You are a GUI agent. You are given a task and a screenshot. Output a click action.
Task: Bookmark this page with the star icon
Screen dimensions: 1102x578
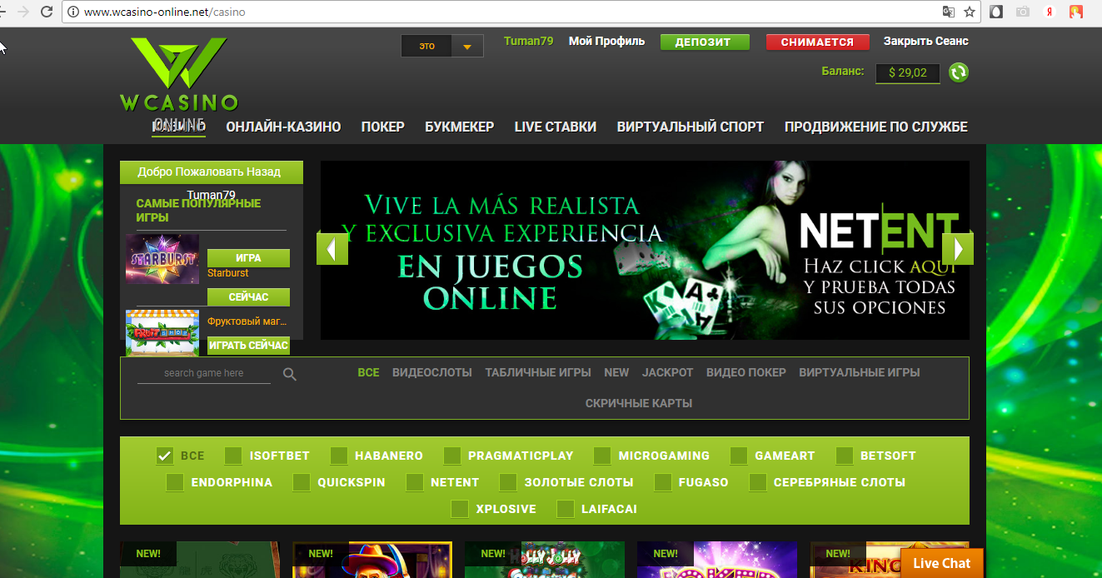(970, 12)
